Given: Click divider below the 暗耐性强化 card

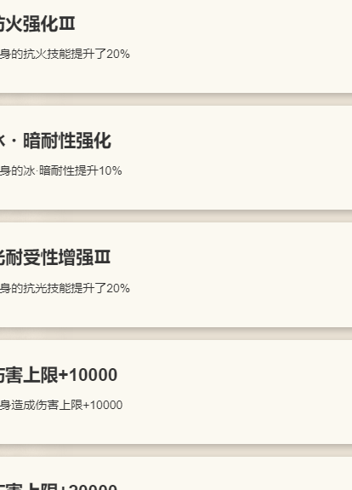Looking at the screenshot, I should click(176, 216).
